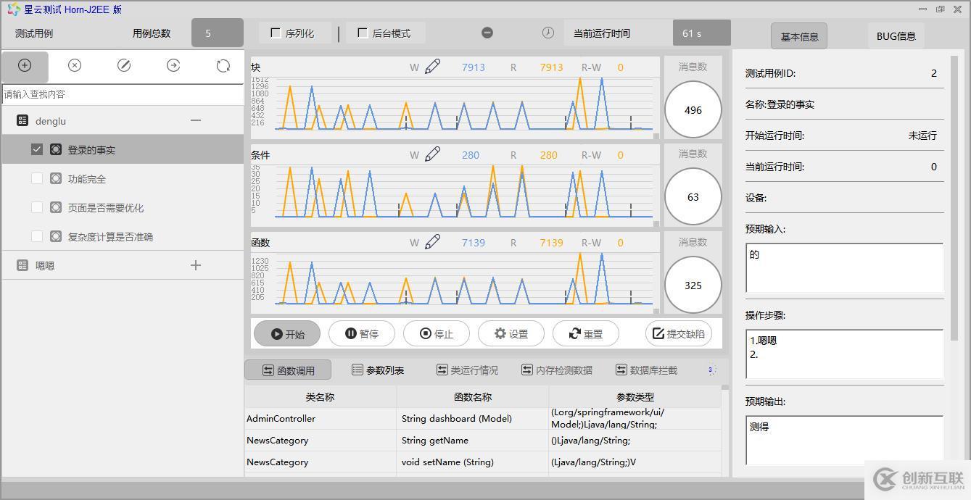The height and width of the screenshot is (500, 971).
Task: Uncheck the 登录的事实 test case
Action: pos(37,149)
